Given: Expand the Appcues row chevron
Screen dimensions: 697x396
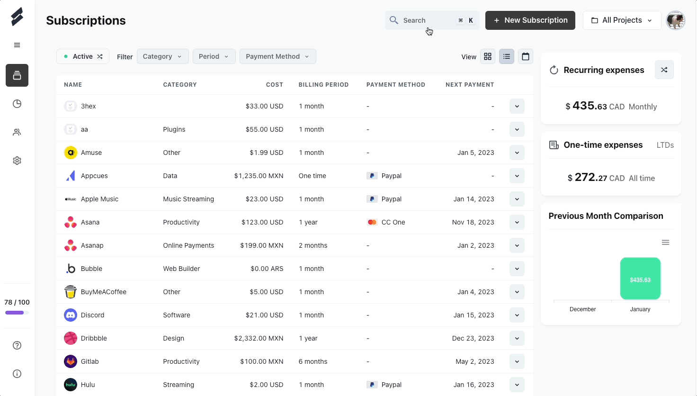Looking at the screenshot, I should pyautogui.click(x=517, y=176).
